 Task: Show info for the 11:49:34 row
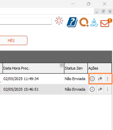tap(92, 79)
